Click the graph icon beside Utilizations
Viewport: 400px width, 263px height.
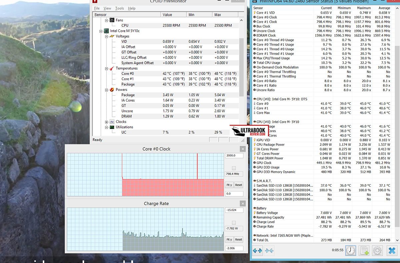tap(112, 127)
